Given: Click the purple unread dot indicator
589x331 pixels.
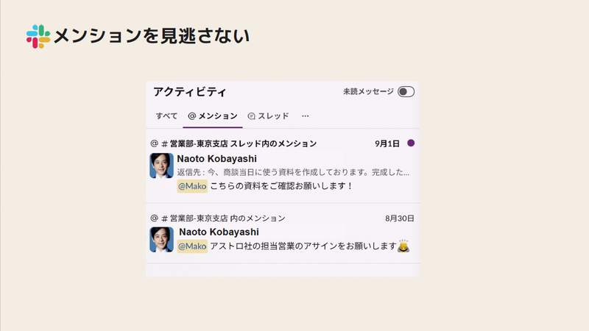Looking at the screenshot, I should [411, 143].
